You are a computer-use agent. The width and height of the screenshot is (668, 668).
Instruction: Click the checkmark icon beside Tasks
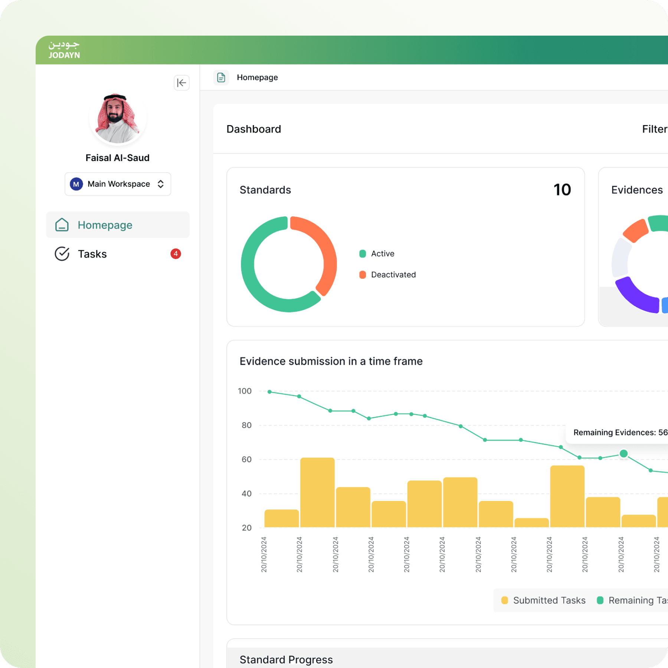coord(62,254)
